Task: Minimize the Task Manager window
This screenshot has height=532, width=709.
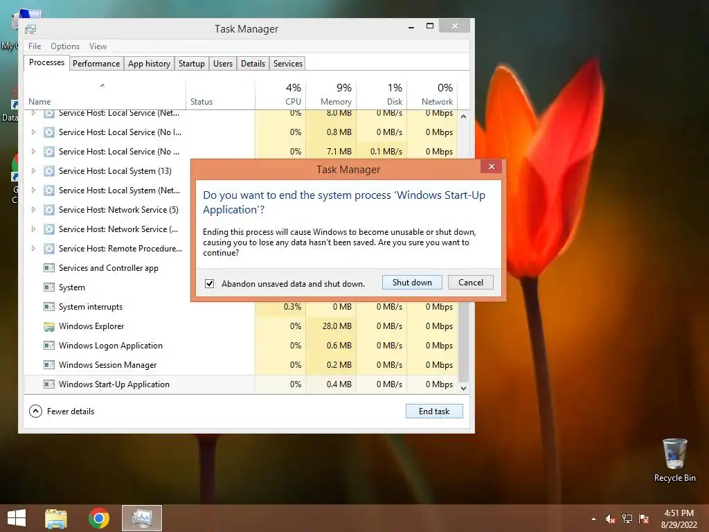Action: click(411, 27)
